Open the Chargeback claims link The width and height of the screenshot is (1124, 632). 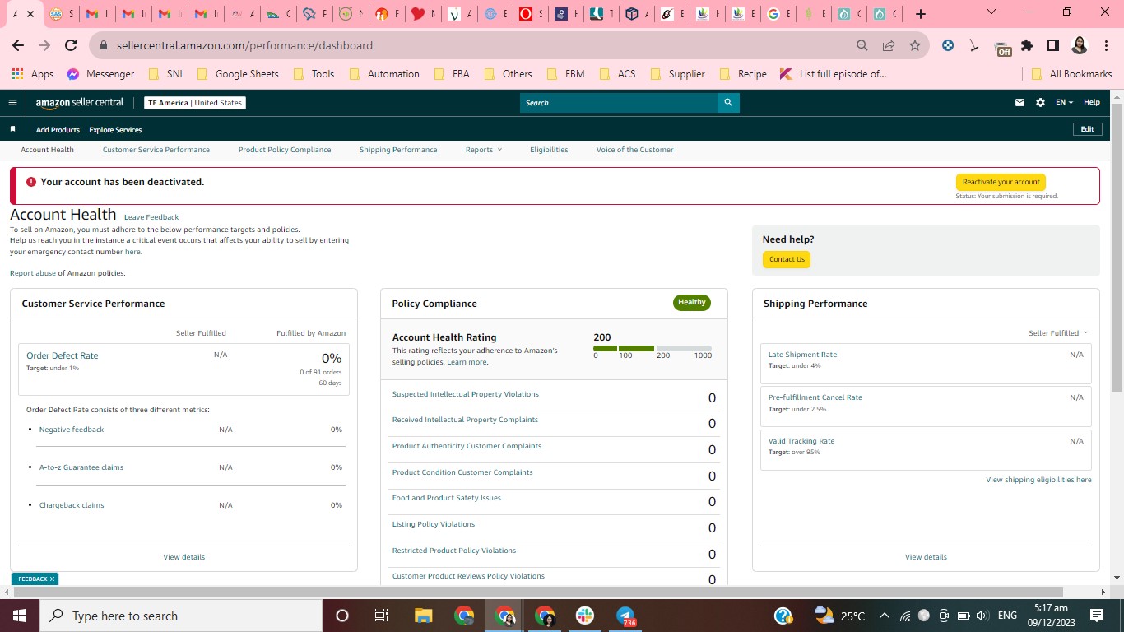pos(72,505)
